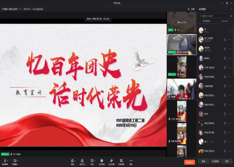
Task: Mute the microphone in the bottom toolbar
Action: coord(5,160)
